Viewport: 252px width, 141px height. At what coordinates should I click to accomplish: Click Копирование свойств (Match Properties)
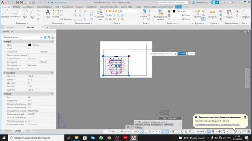click(x=160, y=15)
